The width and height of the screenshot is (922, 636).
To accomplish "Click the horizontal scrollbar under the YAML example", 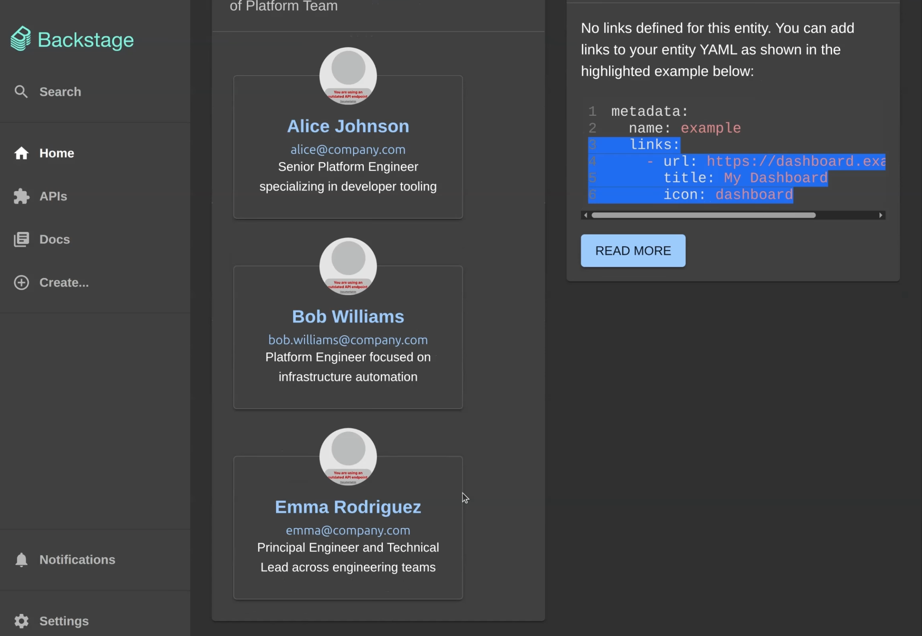I will pyautogui.click(x=703, y=215).
